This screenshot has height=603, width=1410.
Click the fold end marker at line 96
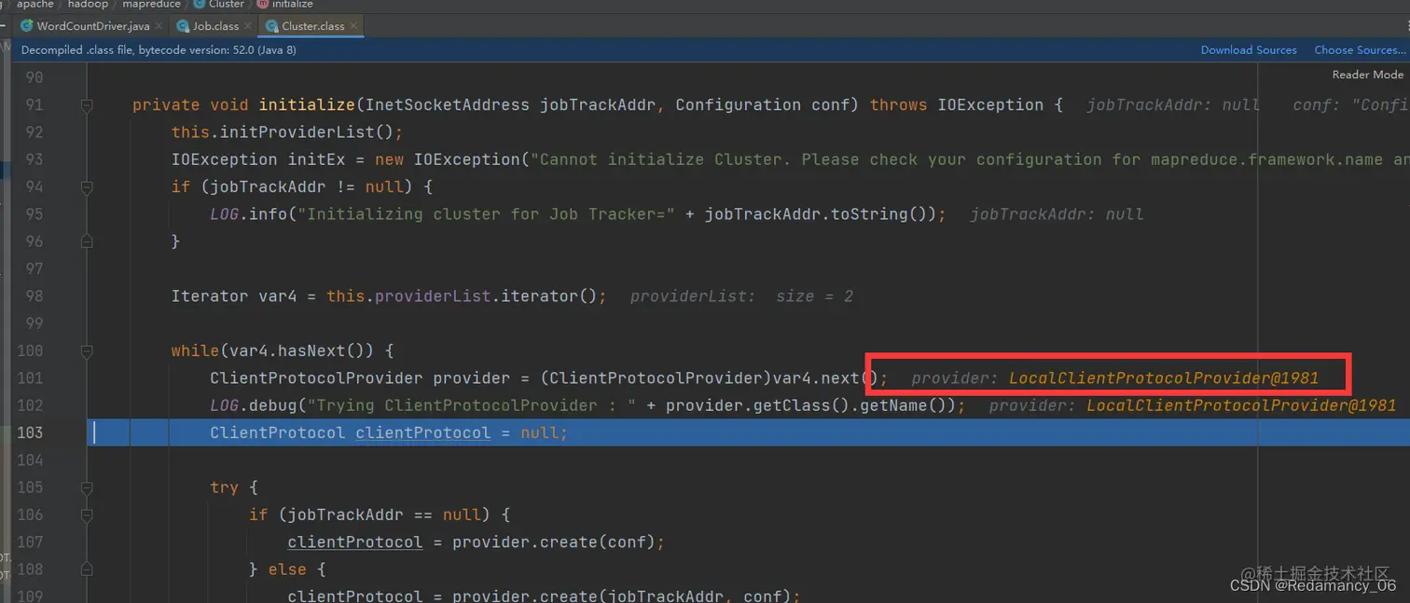87,241
